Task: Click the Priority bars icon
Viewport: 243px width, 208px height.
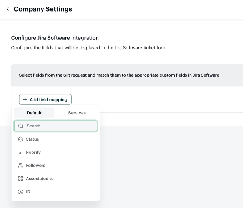Action: click(21, 153)
